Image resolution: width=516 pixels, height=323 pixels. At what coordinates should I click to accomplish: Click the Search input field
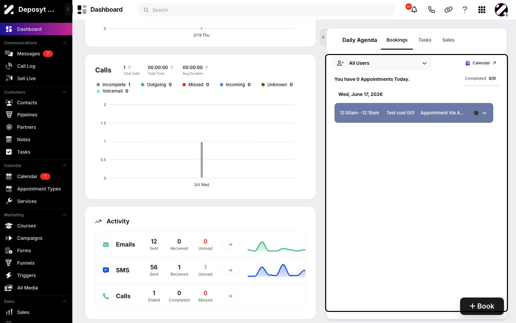(x=266, y=10)
